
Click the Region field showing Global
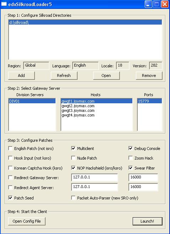36,66
